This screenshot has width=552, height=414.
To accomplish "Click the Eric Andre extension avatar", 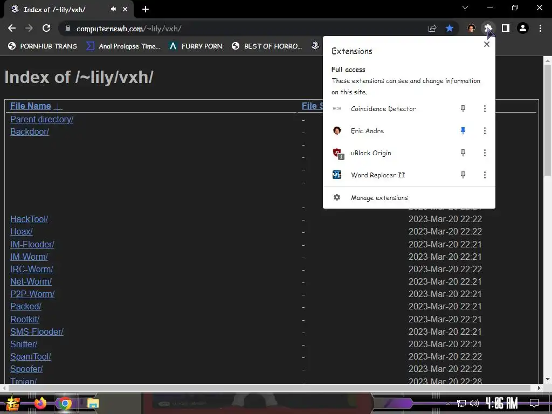I will [x=337, y=131].
